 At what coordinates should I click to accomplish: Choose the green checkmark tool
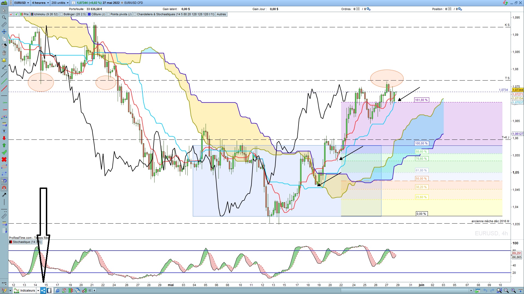(4, 152)
